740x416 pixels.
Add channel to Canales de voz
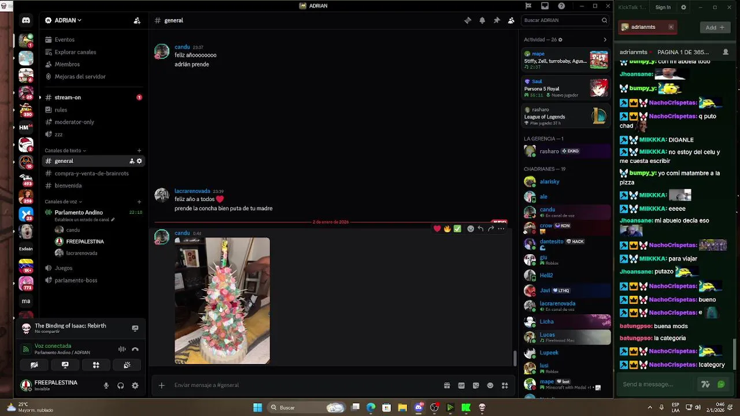(139, 202)
